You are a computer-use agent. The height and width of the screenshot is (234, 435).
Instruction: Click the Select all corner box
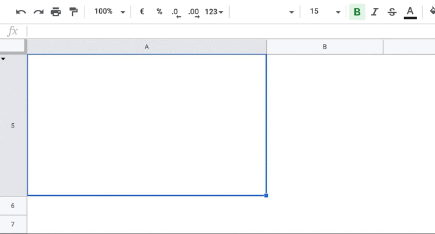12,46
